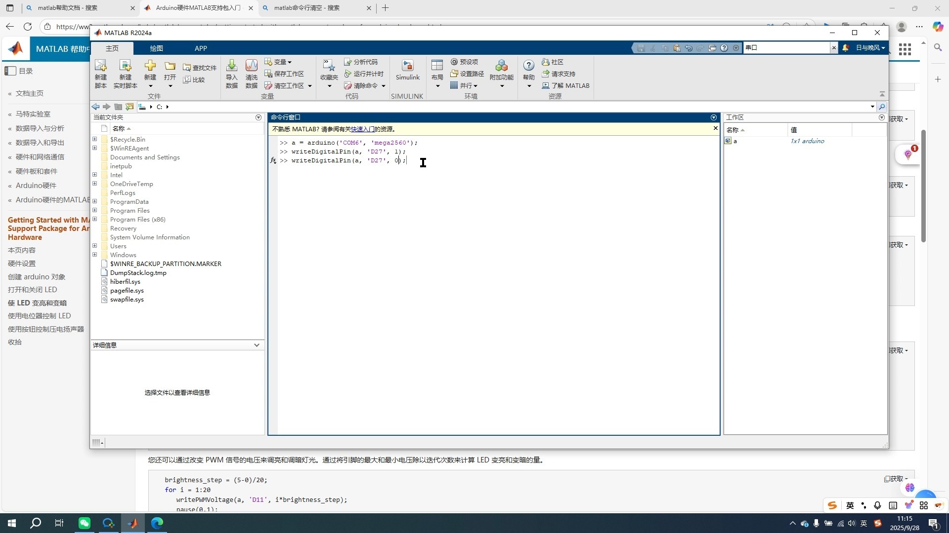Expand the Users folder in current folder panel
949x533 pixels.
point(95,246)
